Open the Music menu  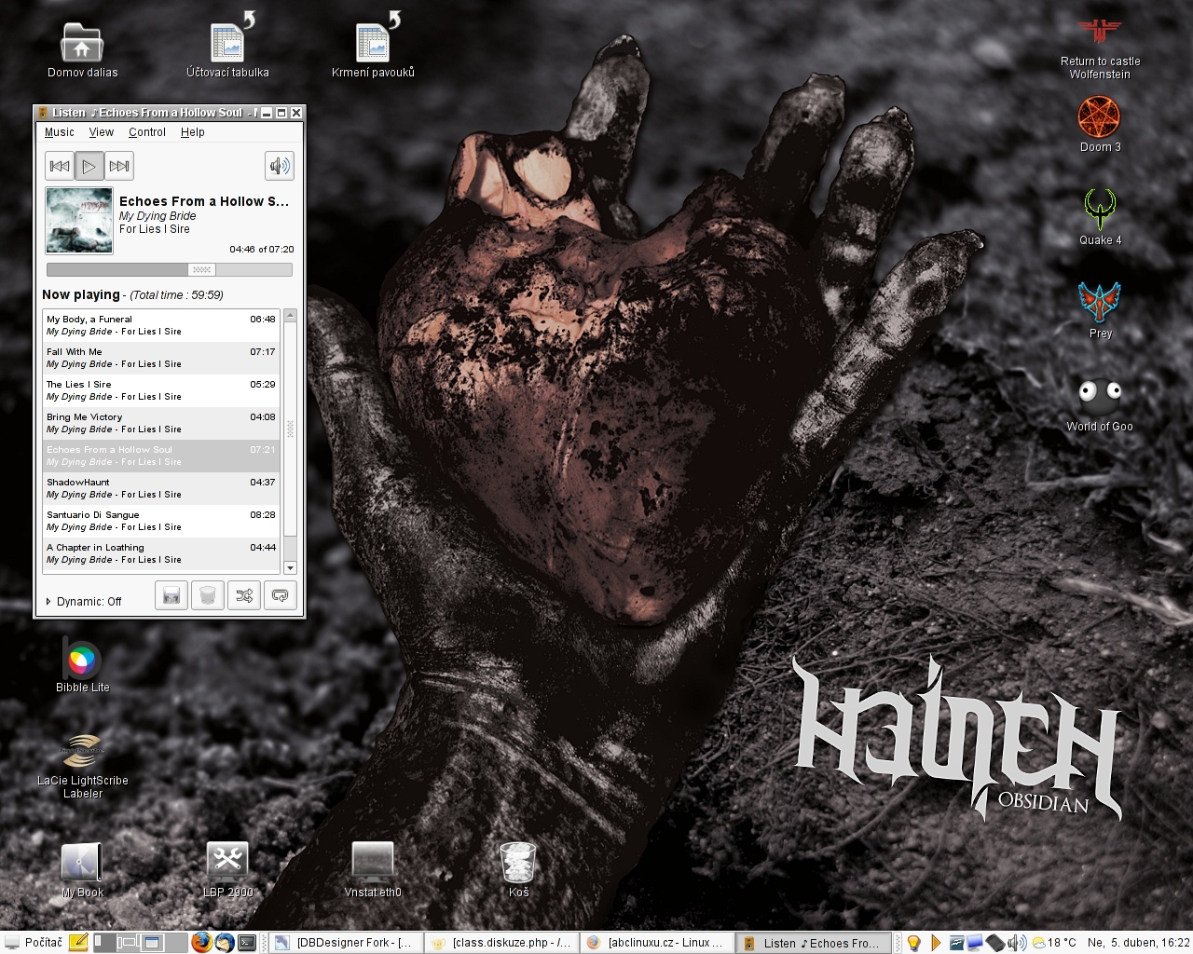59,132
